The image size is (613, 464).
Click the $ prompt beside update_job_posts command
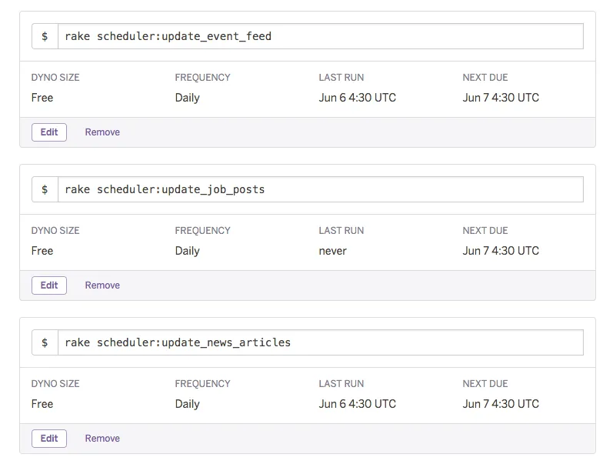pyautogui.click(x=45, y=189)
